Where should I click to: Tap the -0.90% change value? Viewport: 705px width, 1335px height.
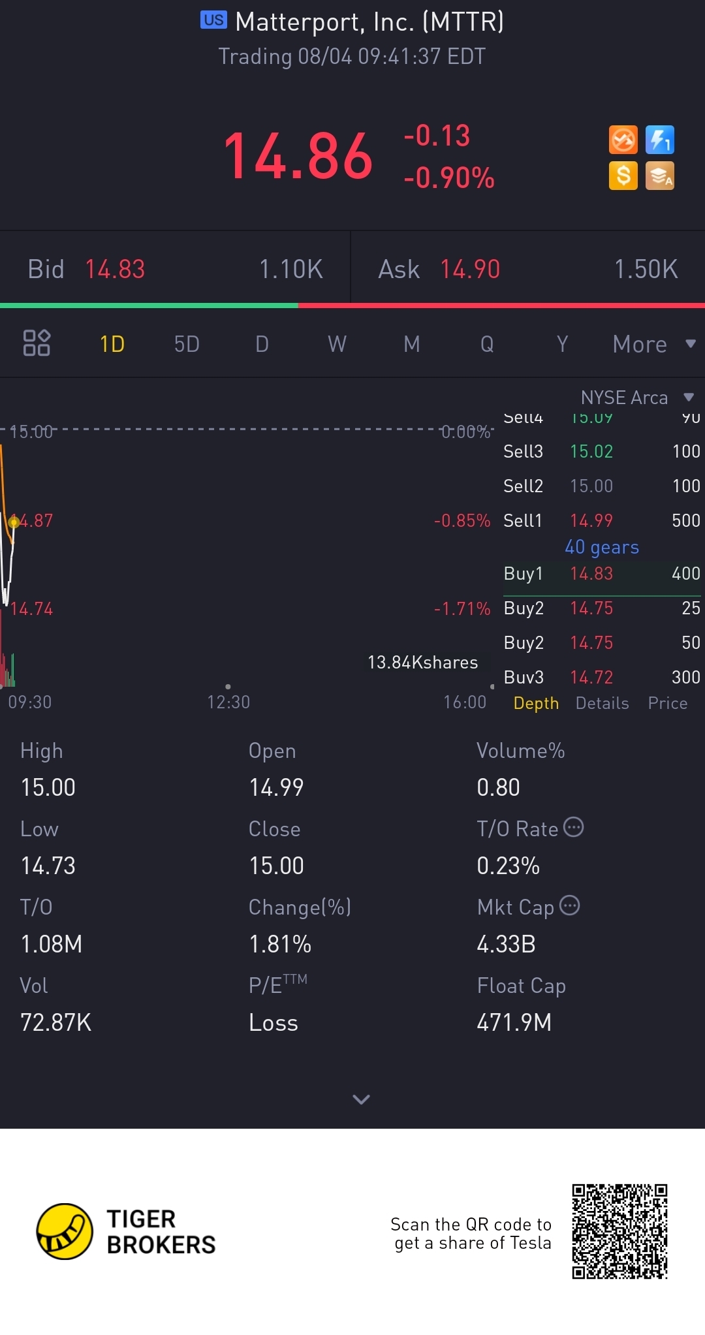pyautogui.click(x=449, y=178)
